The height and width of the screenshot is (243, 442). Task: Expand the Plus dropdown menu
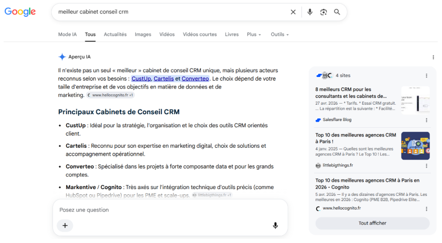tap(254, 35)
